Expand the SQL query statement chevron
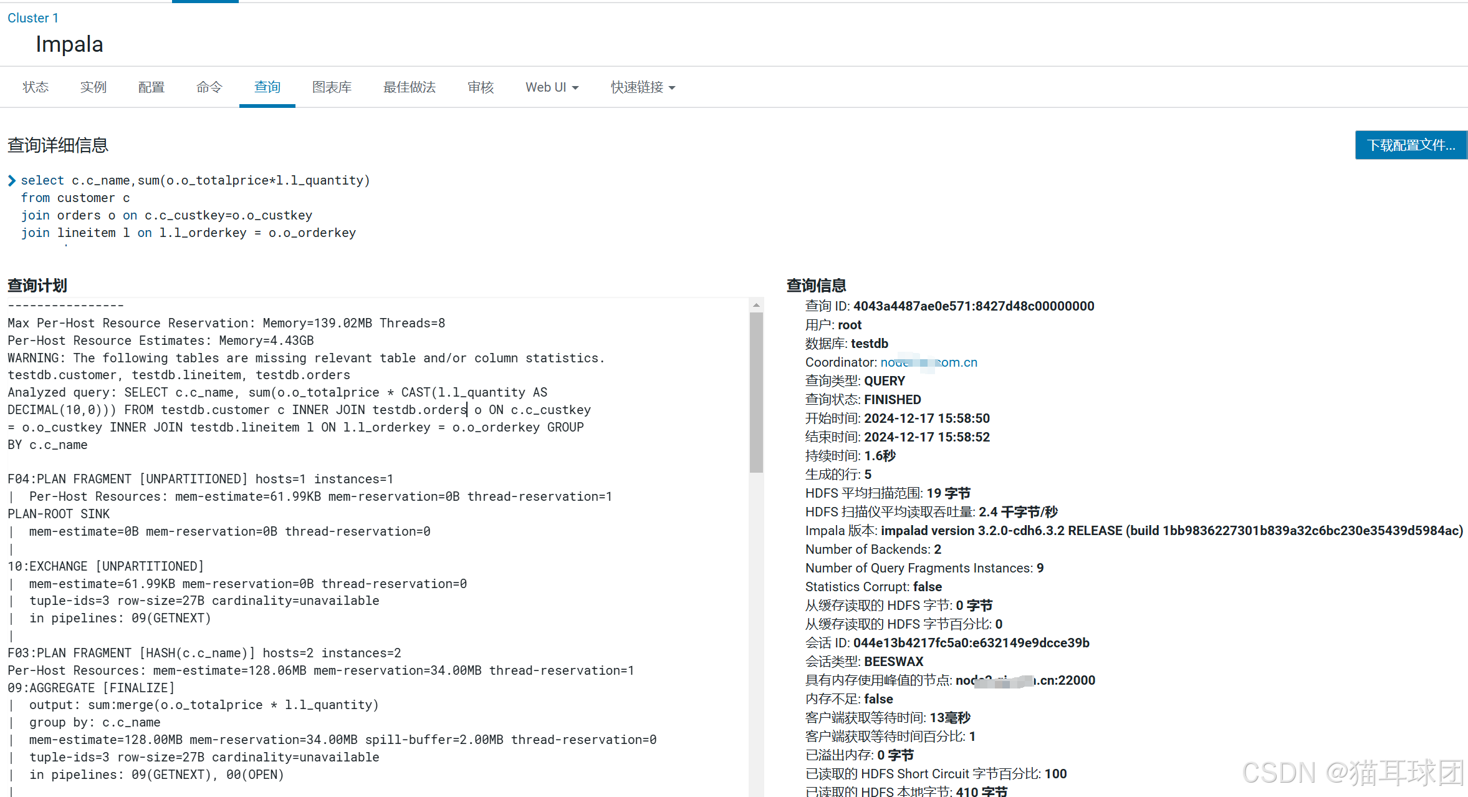This screenshot has height=797, width=1468. pyautogui.click(x=12, y=181)
